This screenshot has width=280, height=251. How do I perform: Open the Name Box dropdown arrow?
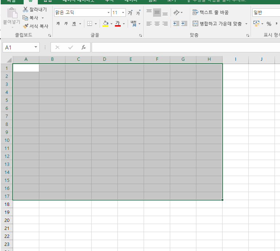pyautogui.click(x=36, y=47)
